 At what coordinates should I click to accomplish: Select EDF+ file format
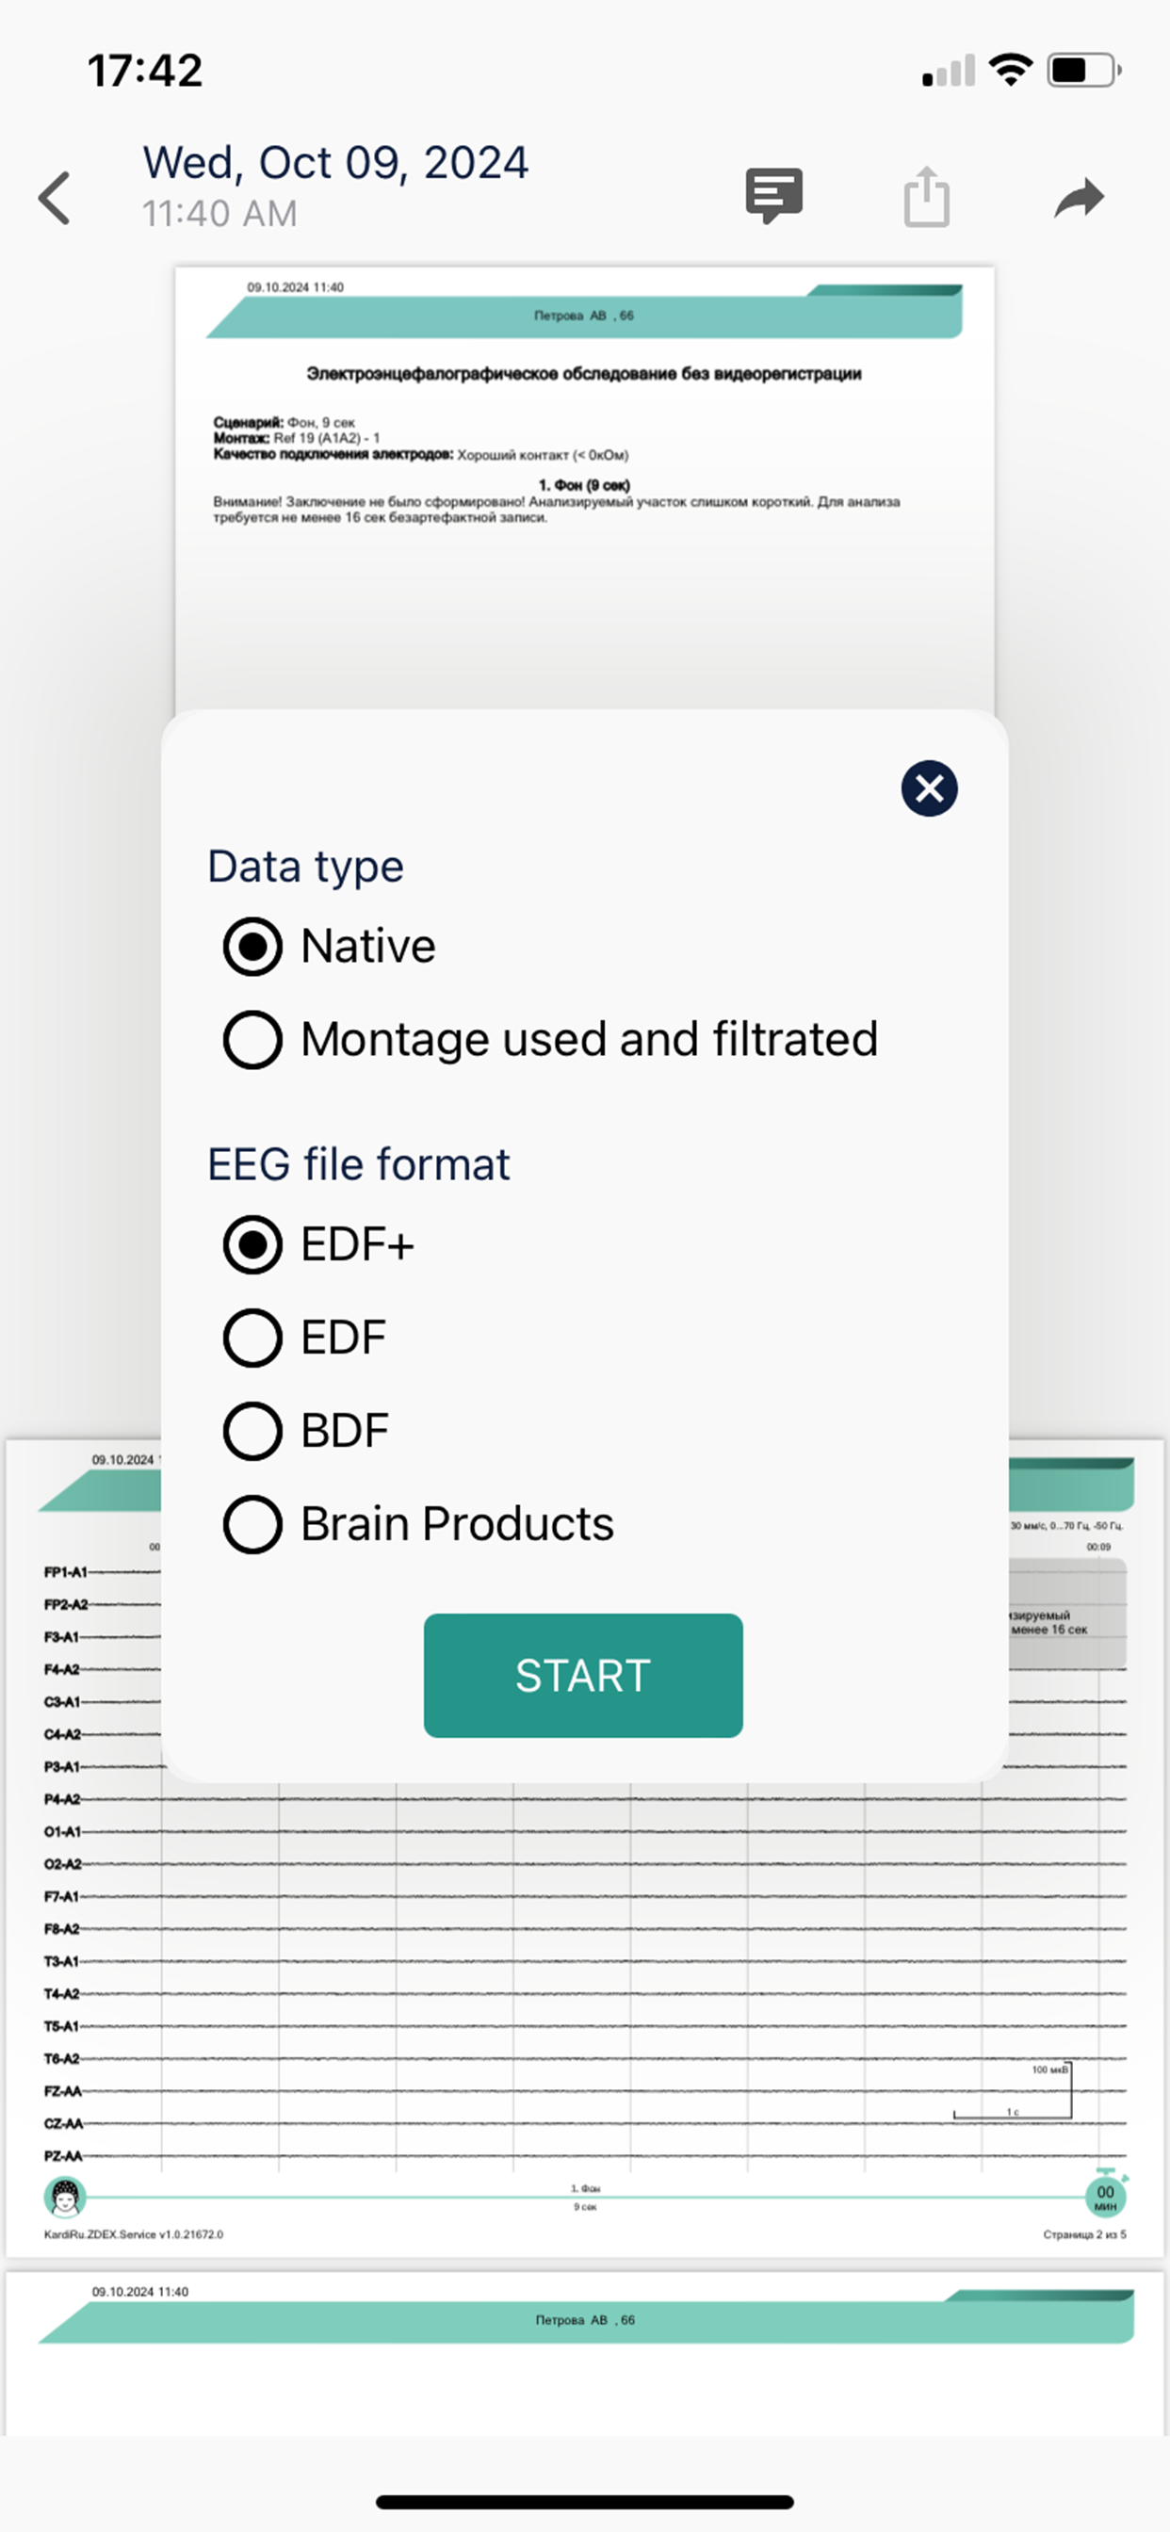[x=318, y=1245]
